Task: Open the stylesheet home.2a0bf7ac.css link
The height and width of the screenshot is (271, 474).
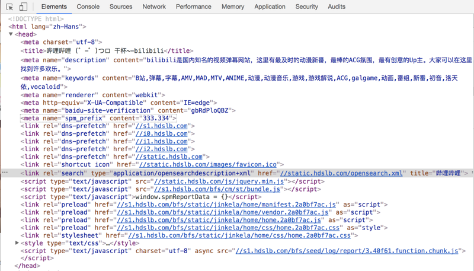Action: [x=239, y=235]
